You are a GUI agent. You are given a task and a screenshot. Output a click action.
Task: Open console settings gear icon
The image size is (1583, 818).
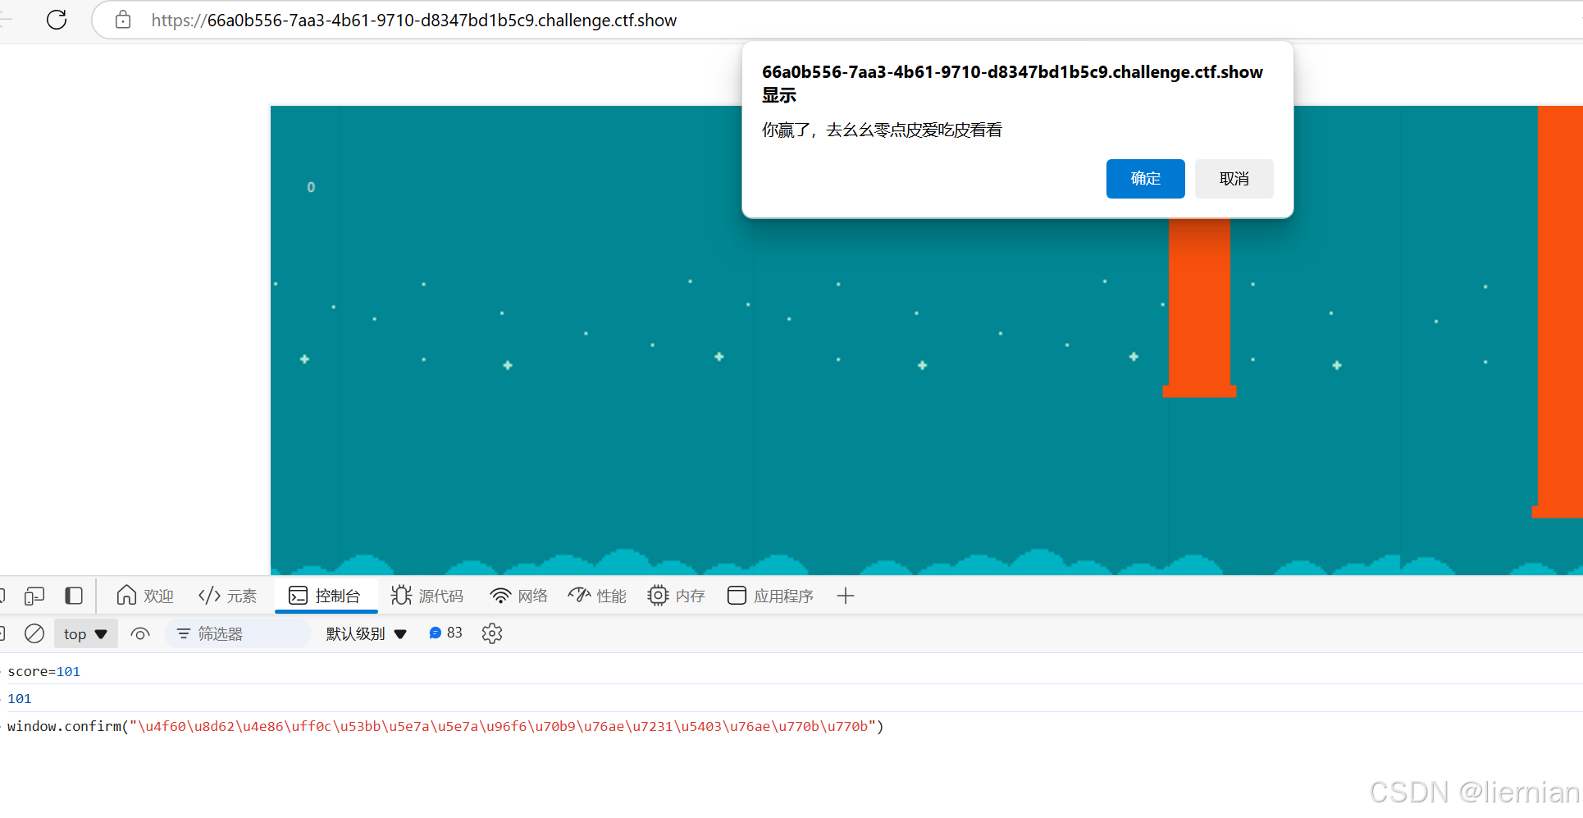click(x=492, y=633)
